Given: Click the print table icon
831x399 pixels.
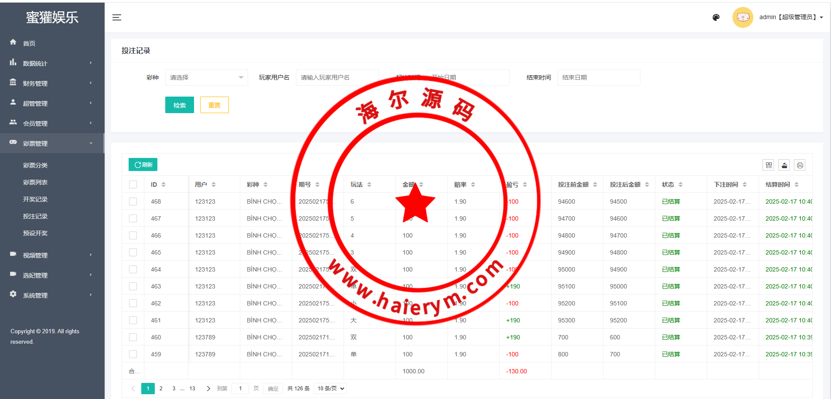Looking at the screenshot, I should tap(800, 165).
